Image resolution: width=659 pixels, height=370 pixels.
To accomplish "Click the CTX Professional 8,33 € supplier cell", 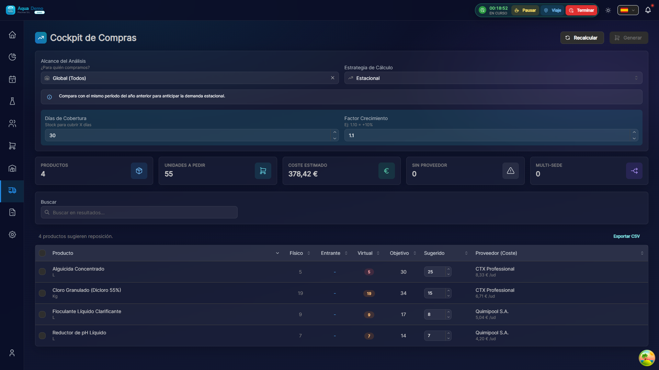I will [495, 272].
